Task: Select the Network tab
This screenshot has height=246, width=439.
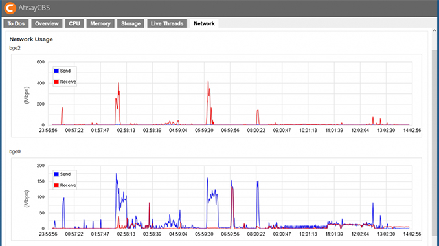Action: pyautogui.click(x=204, y=23)
